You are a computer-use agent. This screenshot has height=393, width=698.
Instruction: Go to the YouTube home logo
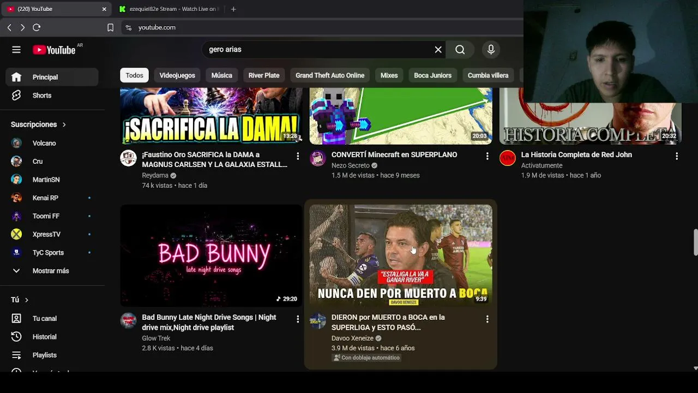click(54, 50)
